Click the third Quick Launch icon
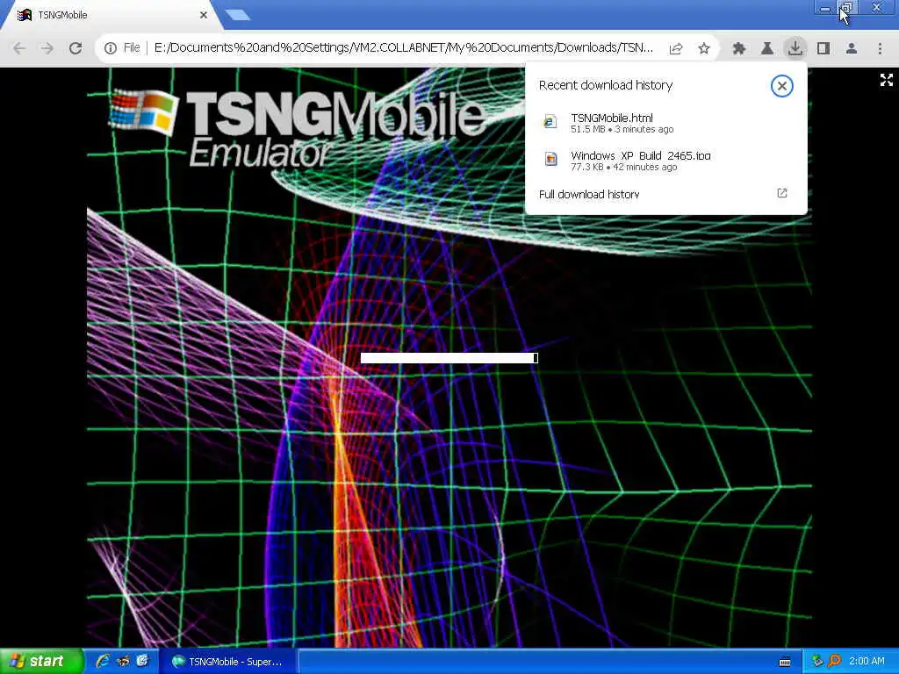 coord(142,661)
